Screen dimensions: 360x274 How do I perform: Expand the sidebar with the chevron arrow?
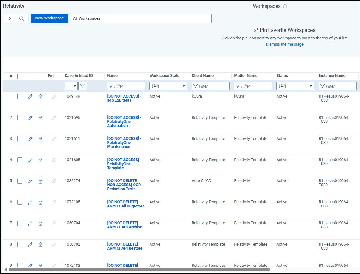point(10,18)
